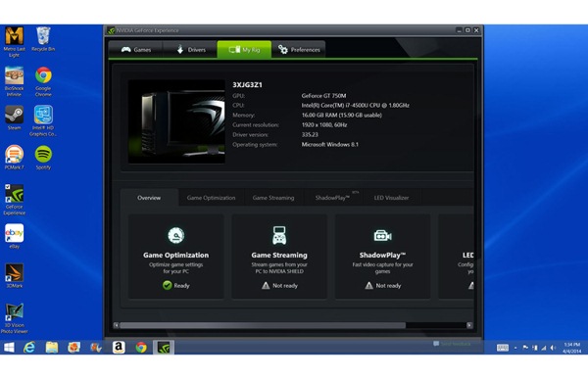
Task: Open GeForce Experience desktop shortcut
Action: coord(15,200)
